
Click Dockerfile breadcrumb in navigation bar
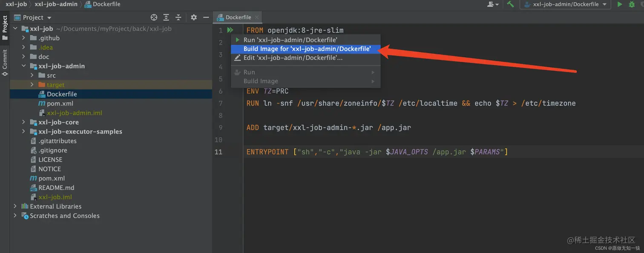click(103, 4)
